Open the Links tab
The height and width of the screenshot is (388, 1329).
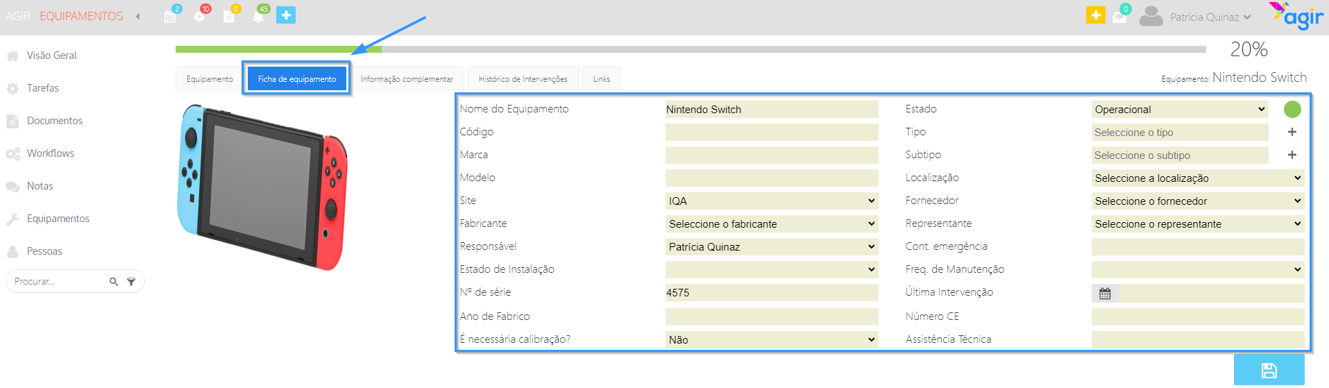click(601, 79)
